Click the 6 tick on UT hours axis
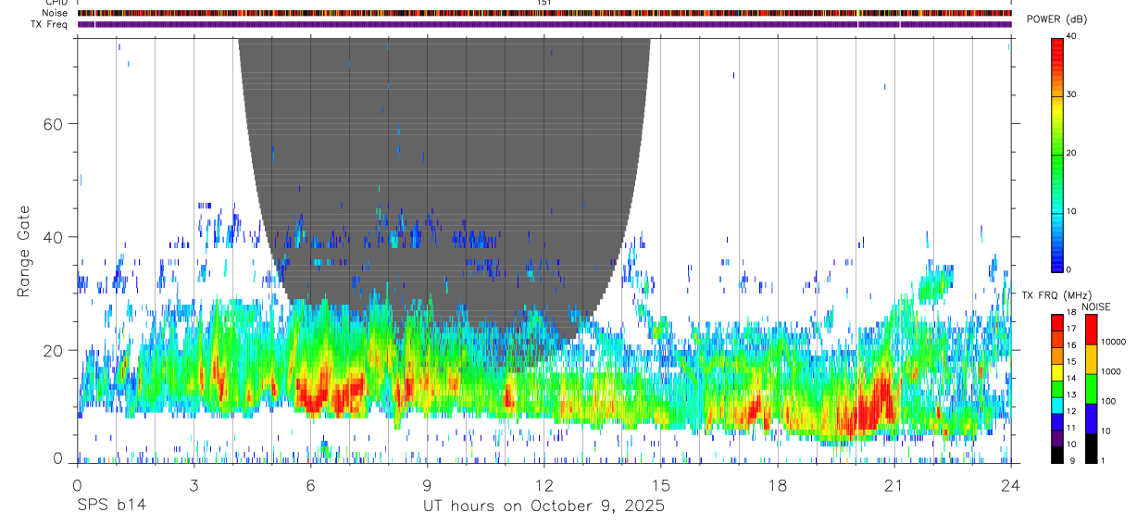 click(x=311, y=484)
